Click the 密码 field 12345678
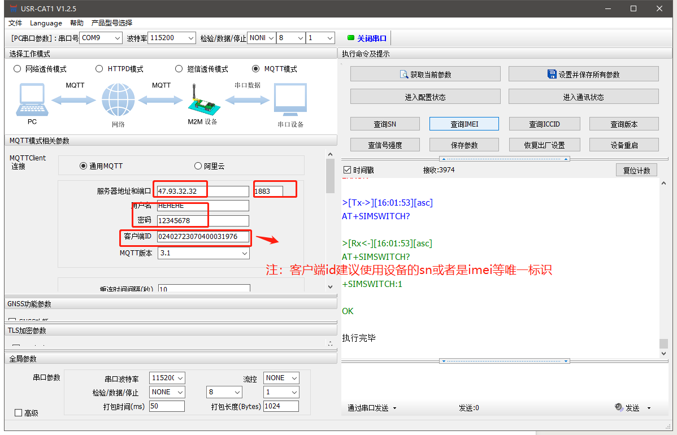Screen dimensions: 677x435 click(x=203, y=220)
